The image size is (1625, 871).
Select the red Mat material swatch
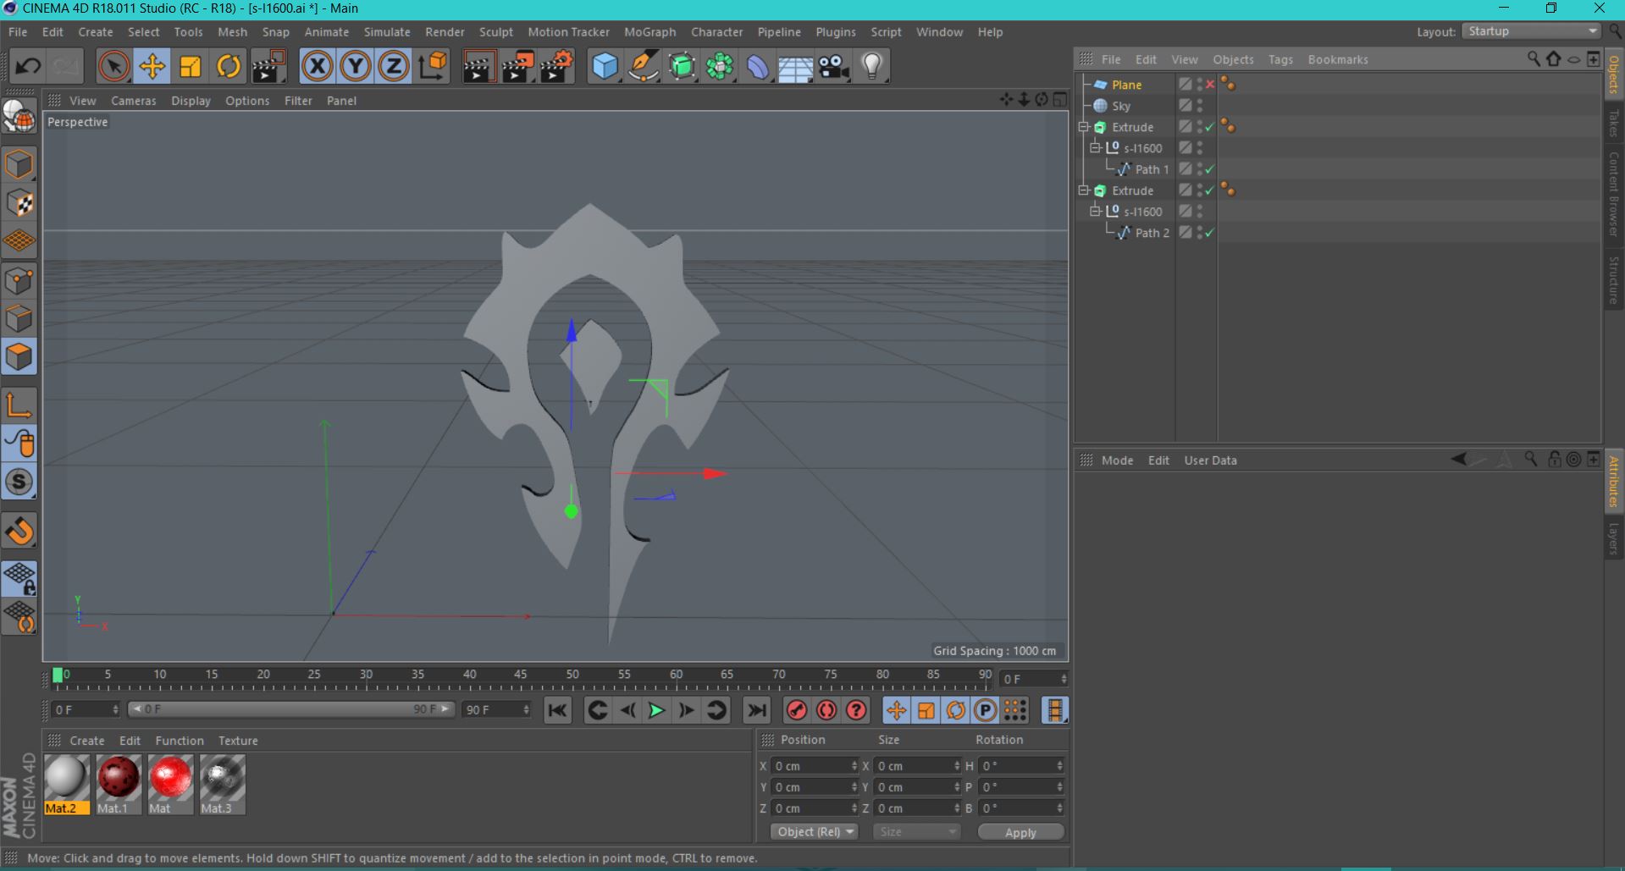(170, 778)
